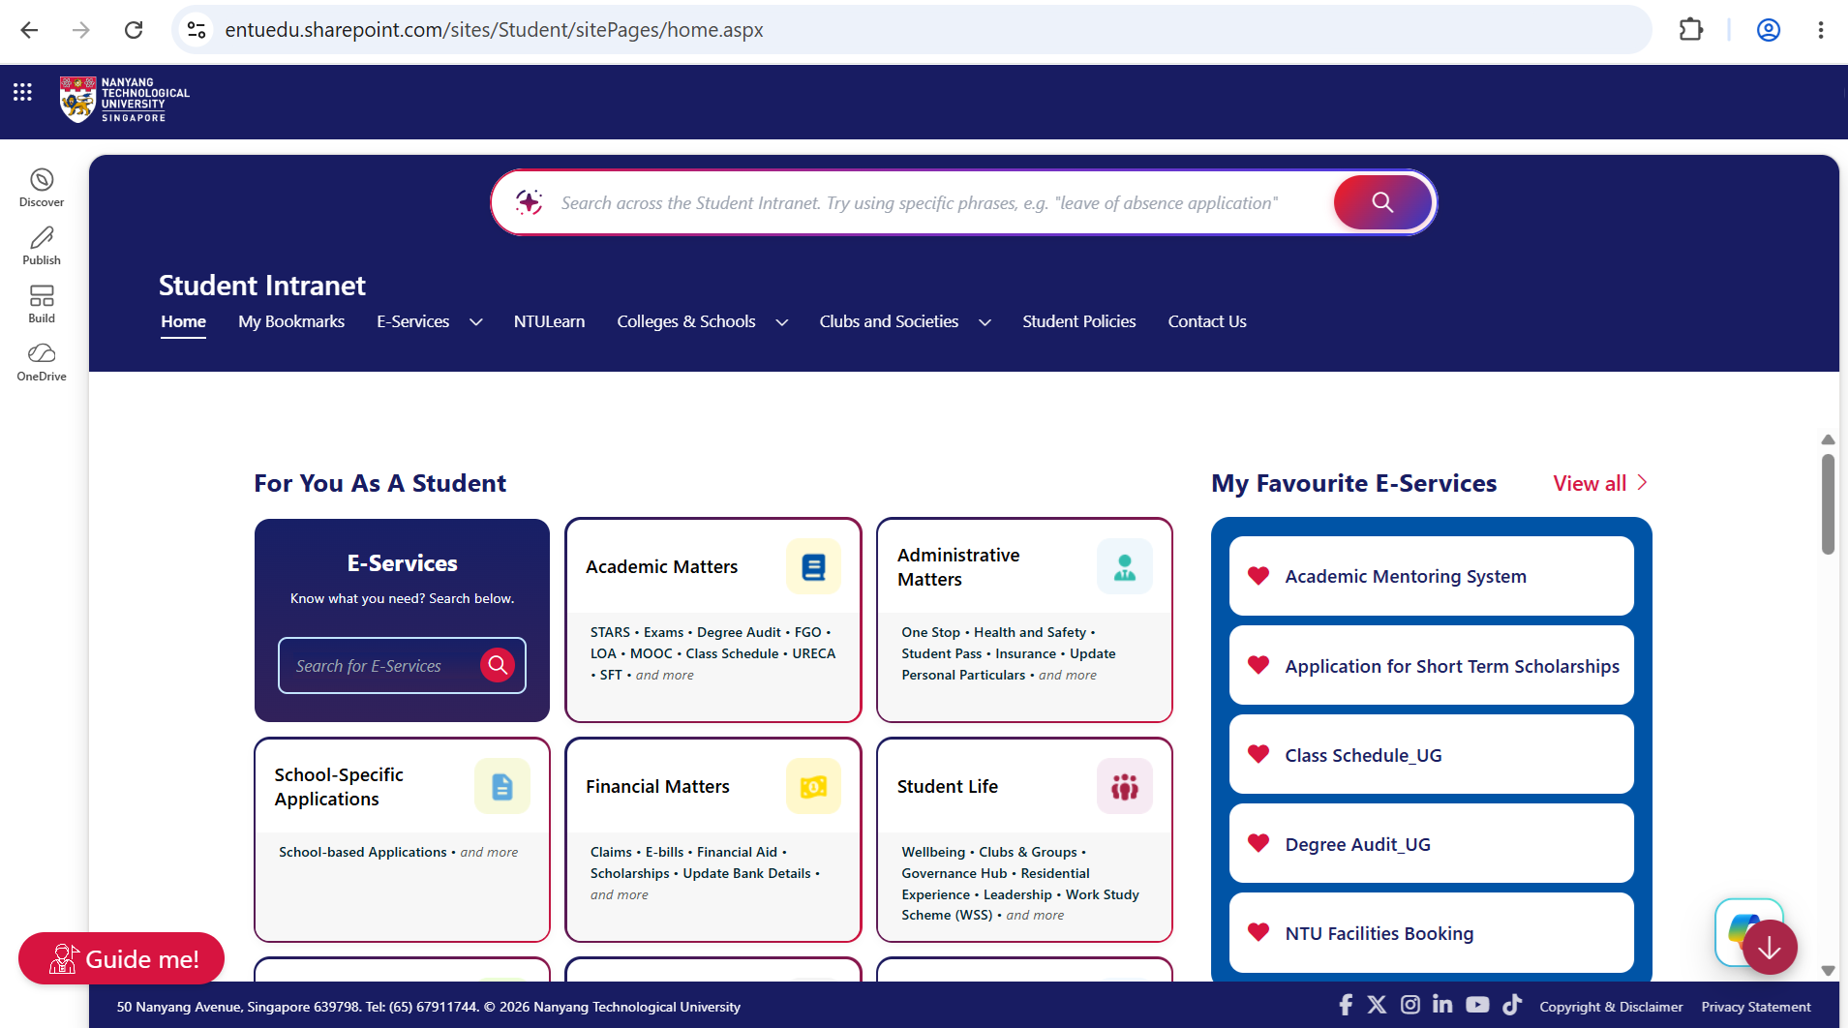Click View all favourite e-services link

[1600, 483]
